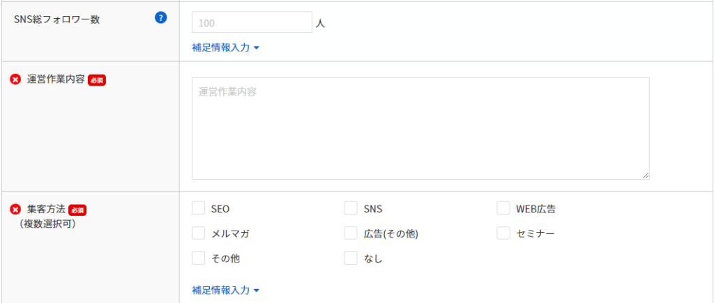This screenshot has height=303, width=714.
Task: Select the 広告(その他) checkbox
Action: point(351,233)
